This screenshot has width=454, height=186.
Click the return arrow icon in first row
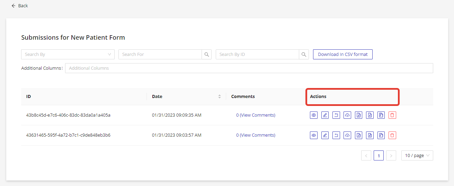coord(336,115)
